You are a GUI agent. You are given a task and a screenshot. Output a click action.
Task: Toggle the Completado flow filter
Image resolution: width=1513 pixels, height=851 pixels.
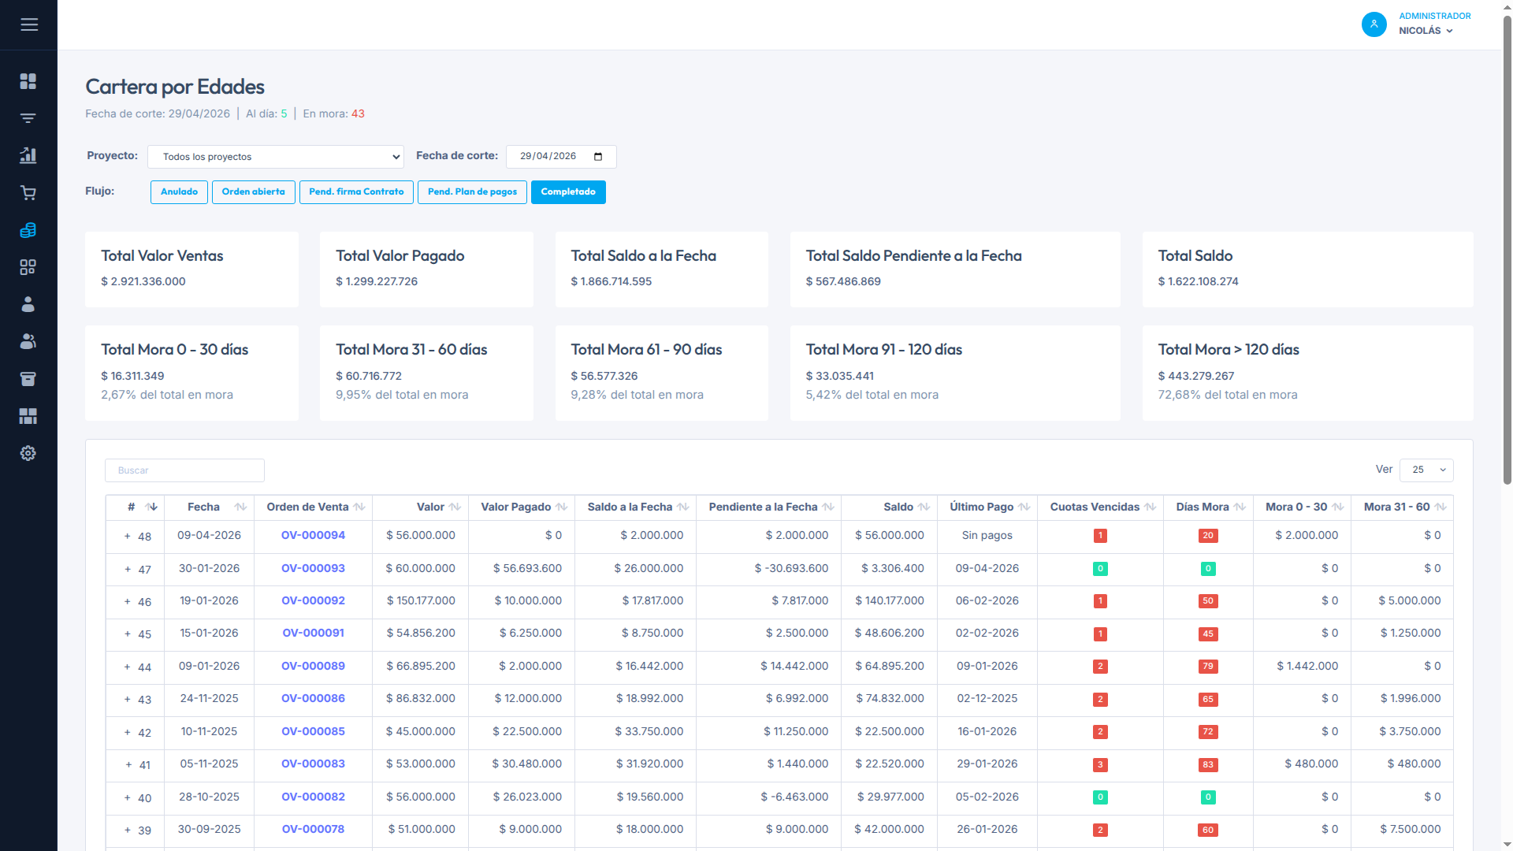coord(568,192)
